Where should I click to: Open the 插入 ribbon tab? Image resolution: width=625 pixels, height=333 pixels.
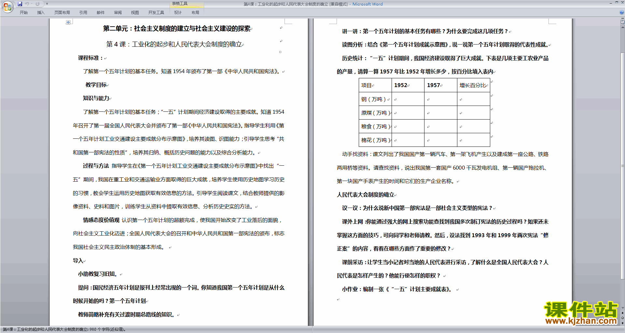coord(41,12)
